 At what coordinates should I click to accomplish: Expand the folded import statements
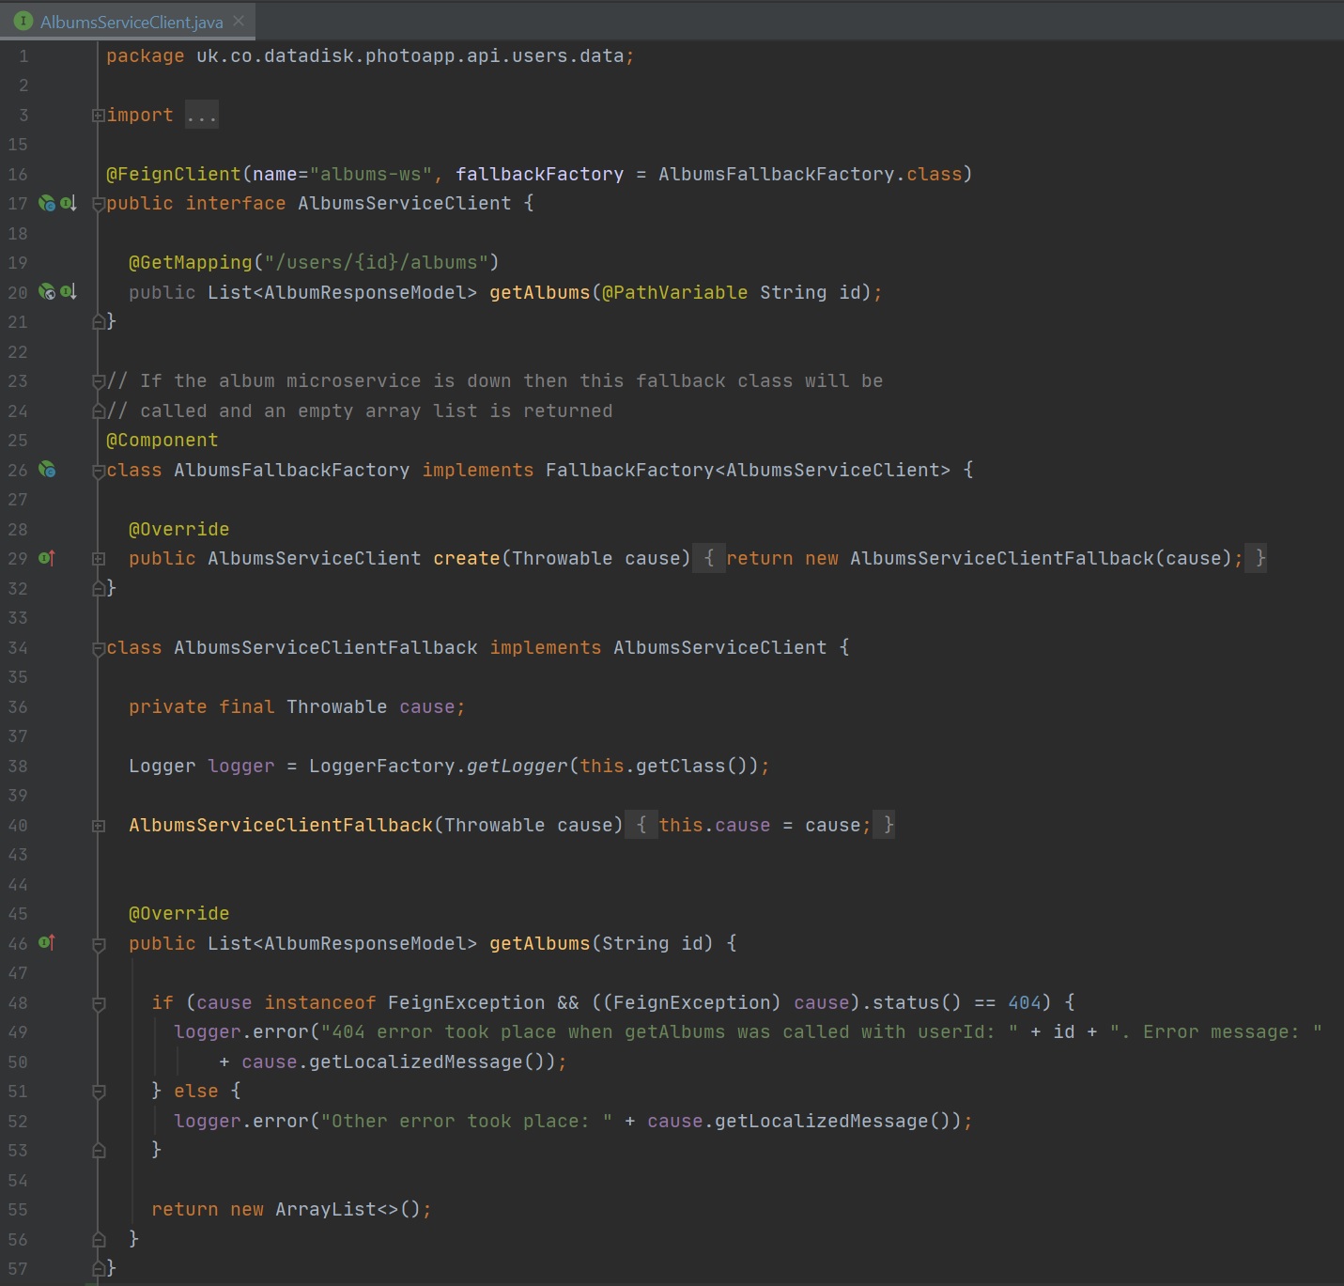[98, 116]
